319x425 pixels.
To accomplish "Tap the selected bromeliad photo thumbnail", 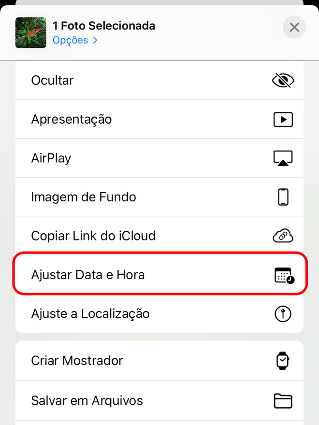I will point(31,33).
